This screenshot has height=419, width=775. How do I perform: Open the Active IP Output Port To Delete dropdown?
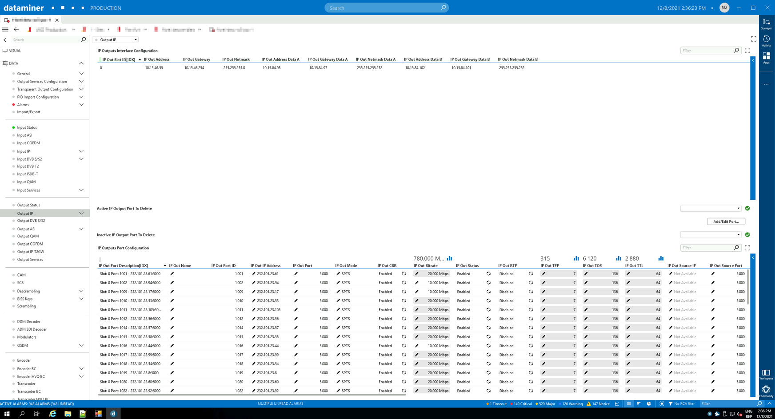point(711,208)
